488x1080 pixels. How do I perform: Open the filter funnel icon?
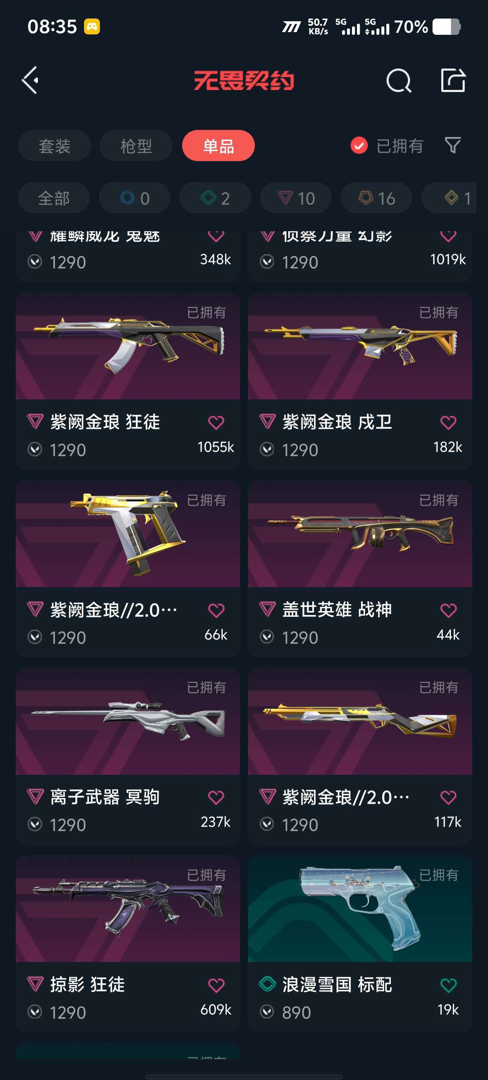pos(453,146)
